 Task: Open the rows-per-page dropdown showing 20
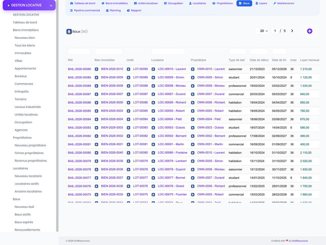coord(262,31)
